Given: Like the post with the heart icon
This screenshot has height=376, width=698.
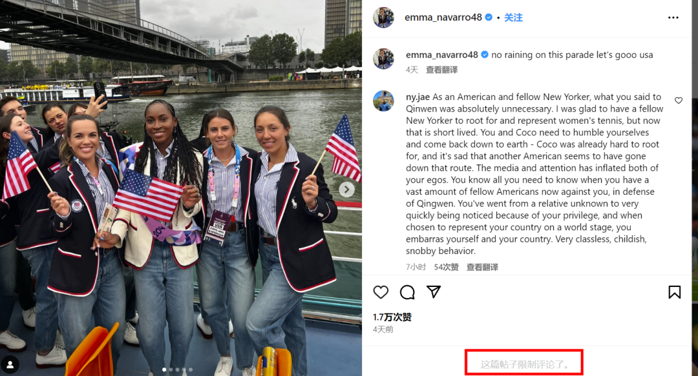Looking at the screenshot, I should pyautogui.click(x=381, y=292).
